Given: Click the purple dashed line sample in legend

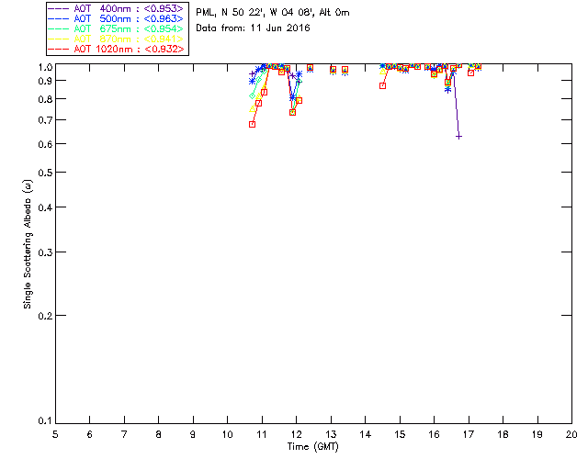Looking at the screenshot, I should pos(59,8).
